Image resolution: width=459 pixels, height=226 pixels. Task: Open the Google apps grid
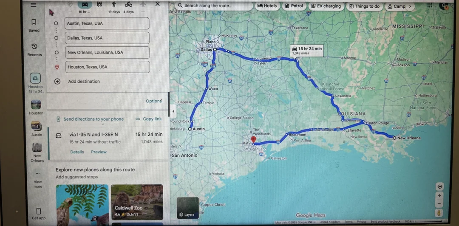coord(430,6)
